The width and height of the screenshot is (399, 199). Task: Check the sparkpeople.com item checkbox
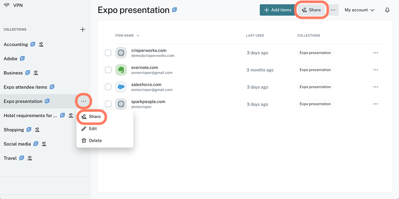pyautogui.click(x=108, y=104)
